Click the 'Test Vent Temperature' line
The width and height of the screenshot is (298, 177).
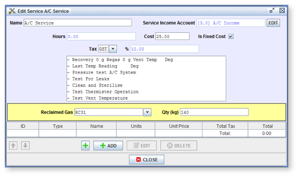coord(98,98)
